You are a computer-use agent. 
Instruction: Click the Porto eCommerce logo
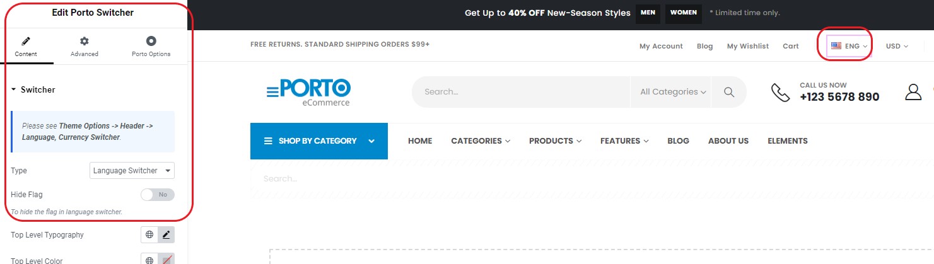(308, 92)
